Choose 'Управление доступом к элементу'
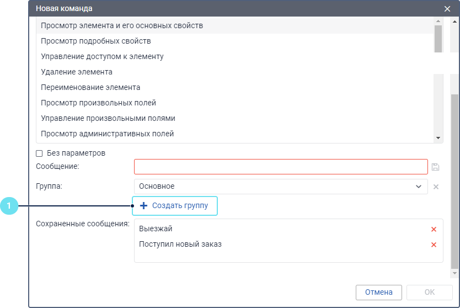 coord(102,57)
